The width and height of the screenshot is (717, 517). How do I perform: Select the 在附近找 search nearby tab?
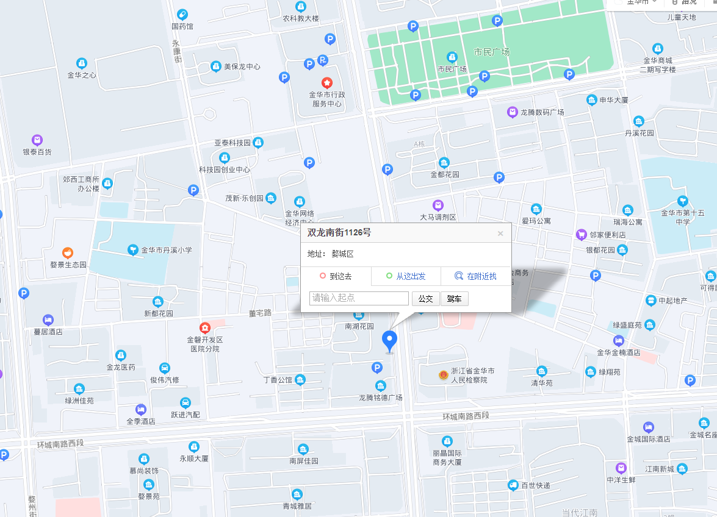(476, 276)
